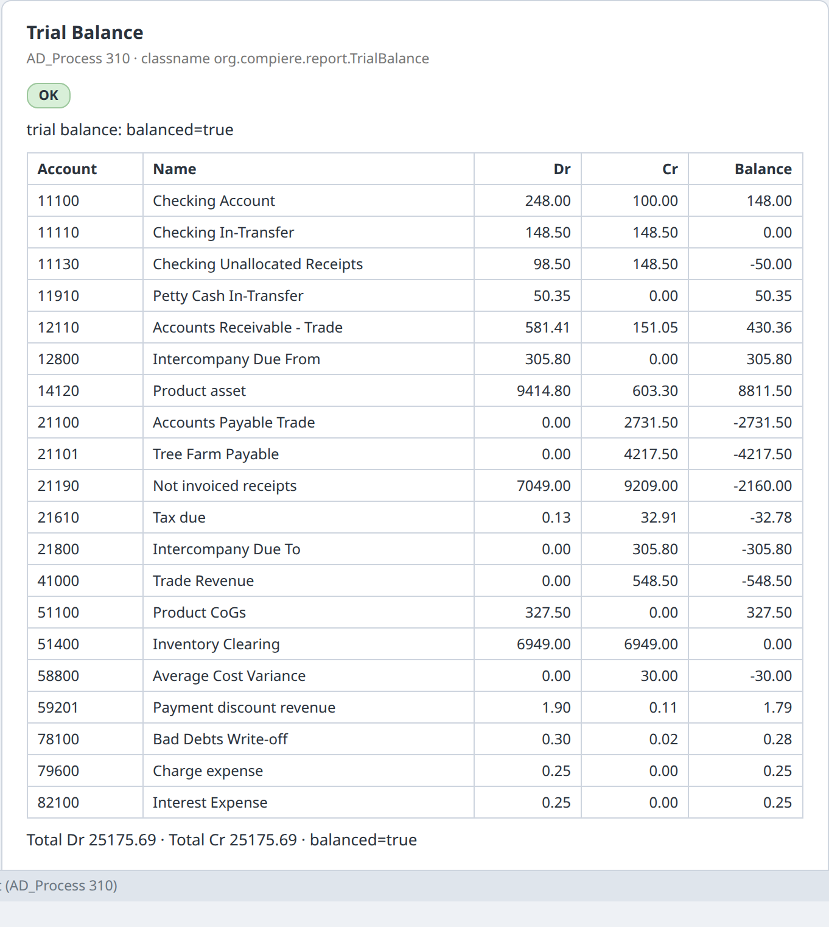The height and width of the screenshot is (927, 829).
Task: Select the Trial Balance heading
Action: click(85, 33)
